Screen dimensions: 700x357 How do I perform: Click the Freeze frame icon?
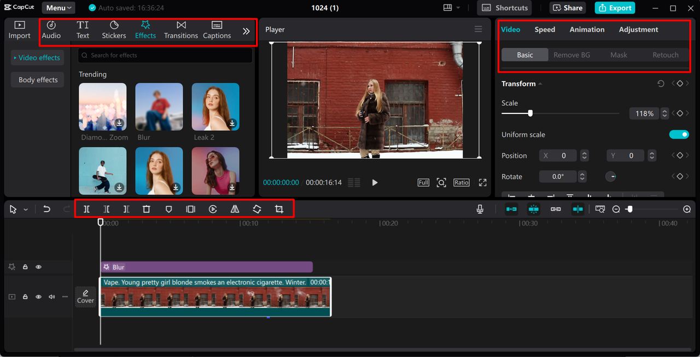190,209
